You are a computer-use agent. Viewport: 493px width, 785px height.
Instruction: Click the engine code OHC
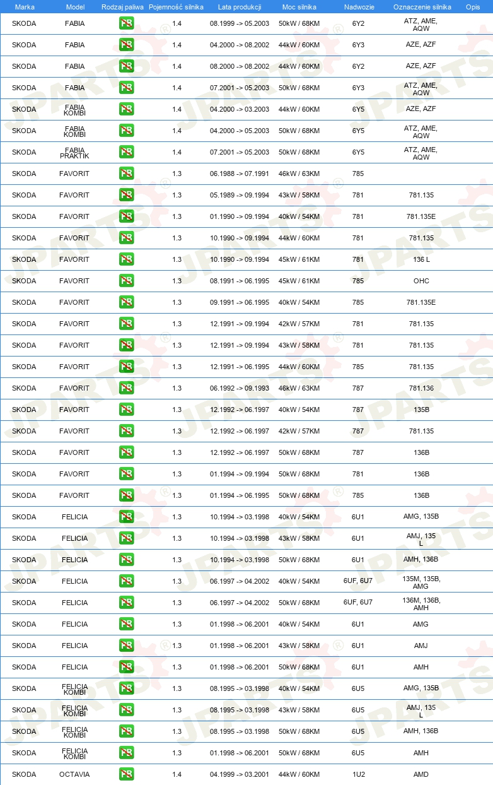[x=421, y=281]
